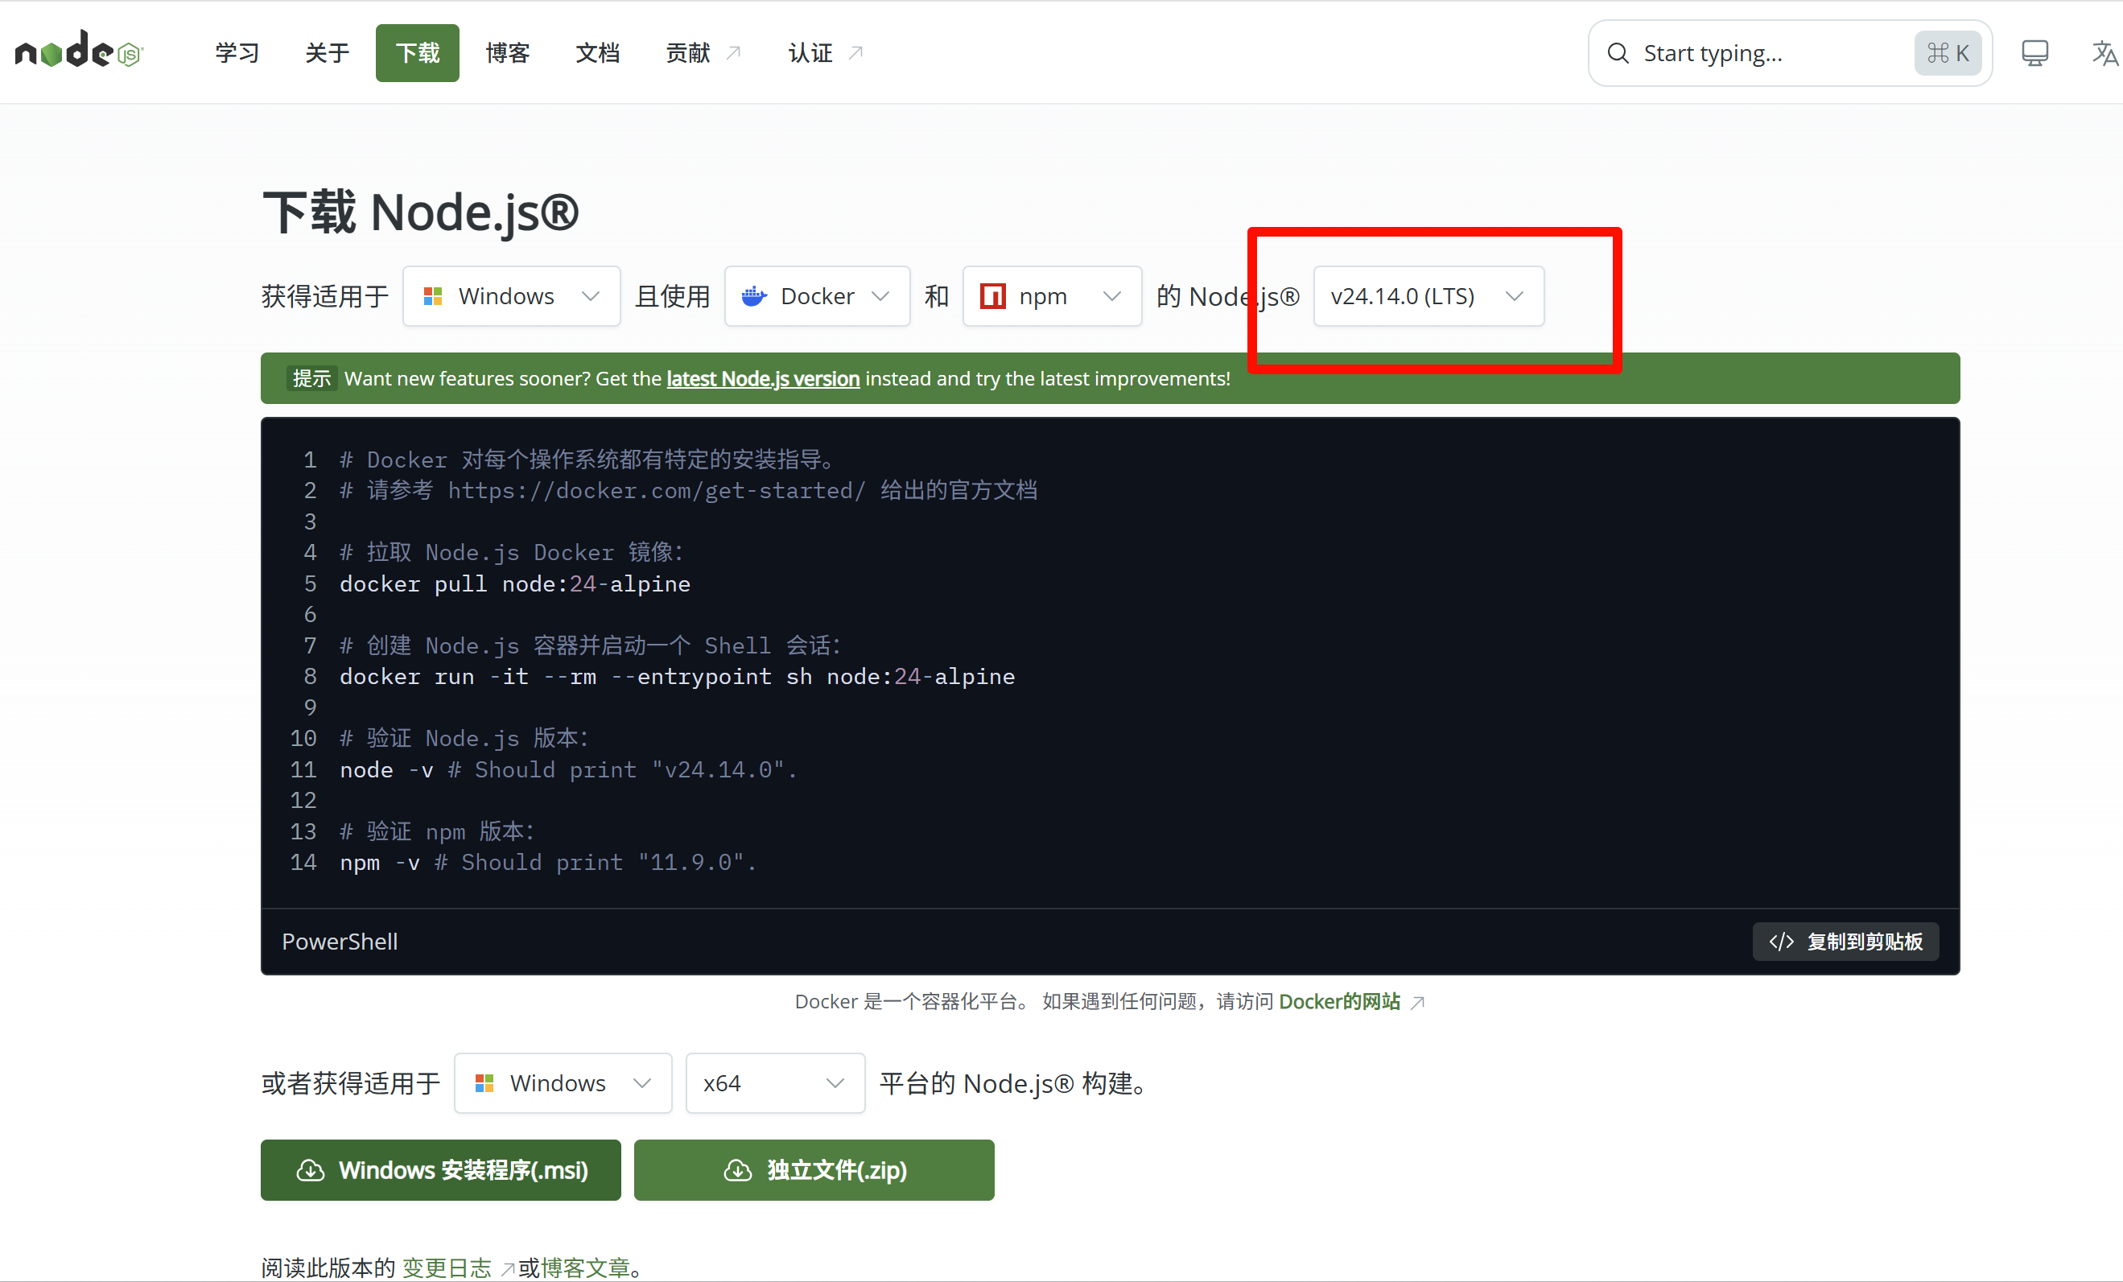The height and width of the screenshot is (1282, 2123).
Task: Click the Node.js logo
Action: click(x=78, y=52)
